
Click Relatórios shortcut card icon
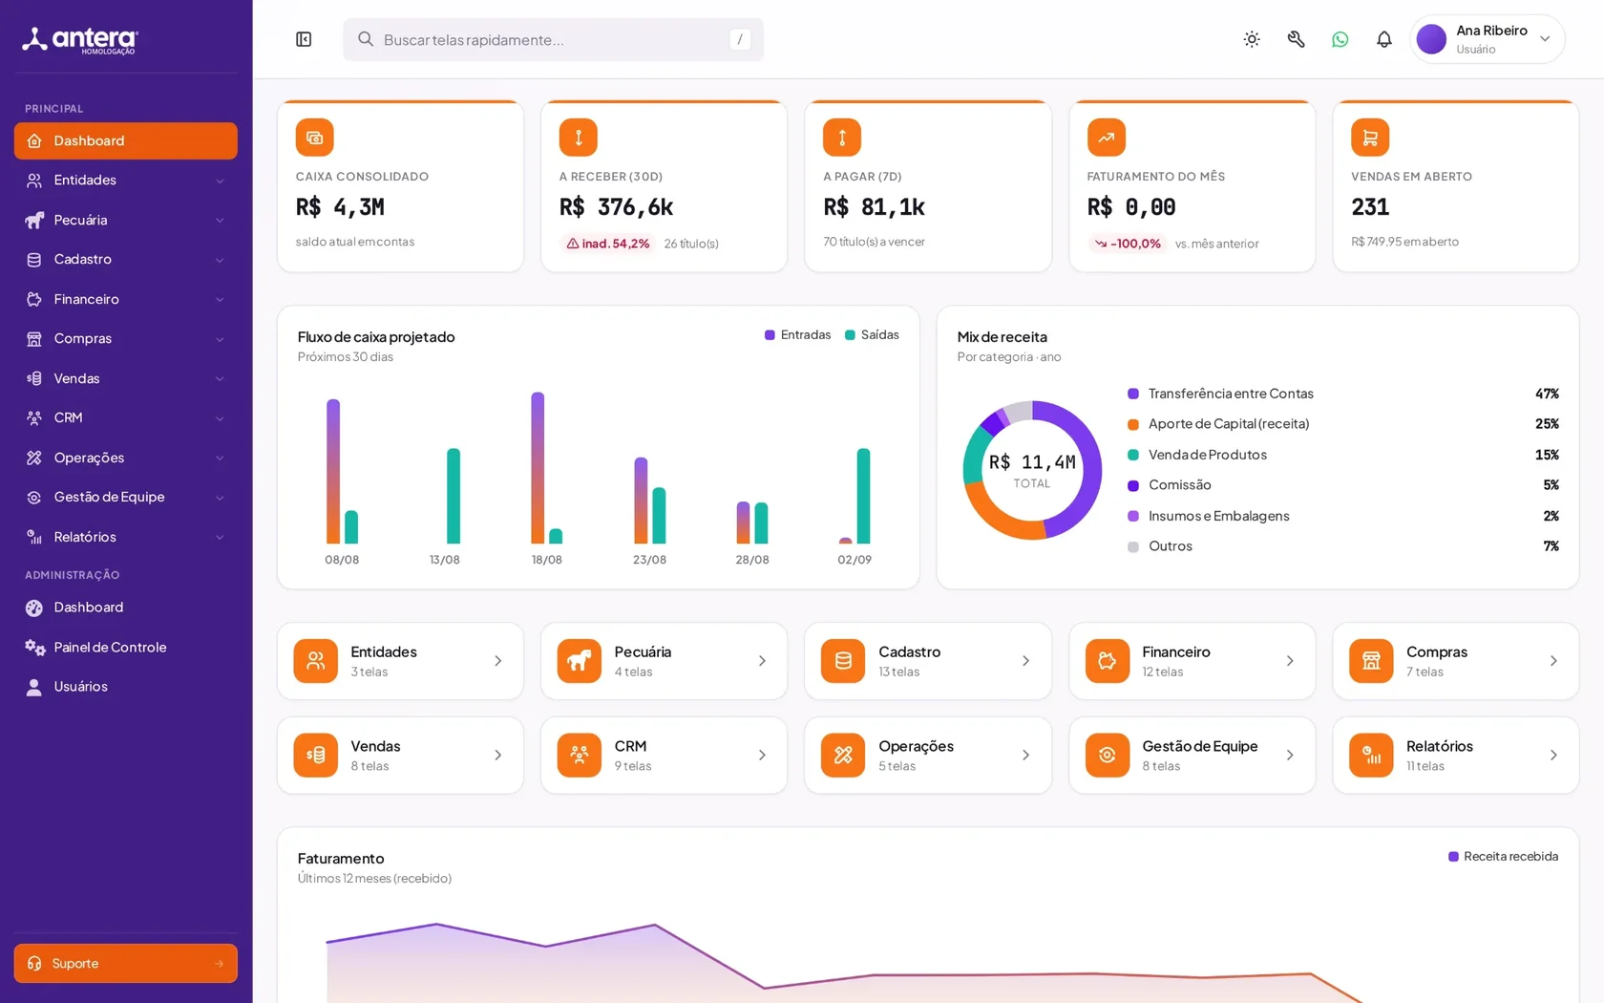coord(1371,756)
